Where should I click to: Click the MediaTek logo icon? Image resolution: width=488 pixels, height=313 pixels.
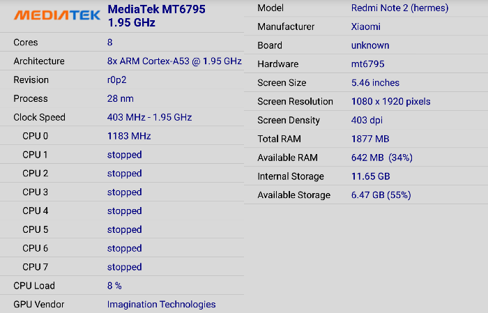(57, 15)
